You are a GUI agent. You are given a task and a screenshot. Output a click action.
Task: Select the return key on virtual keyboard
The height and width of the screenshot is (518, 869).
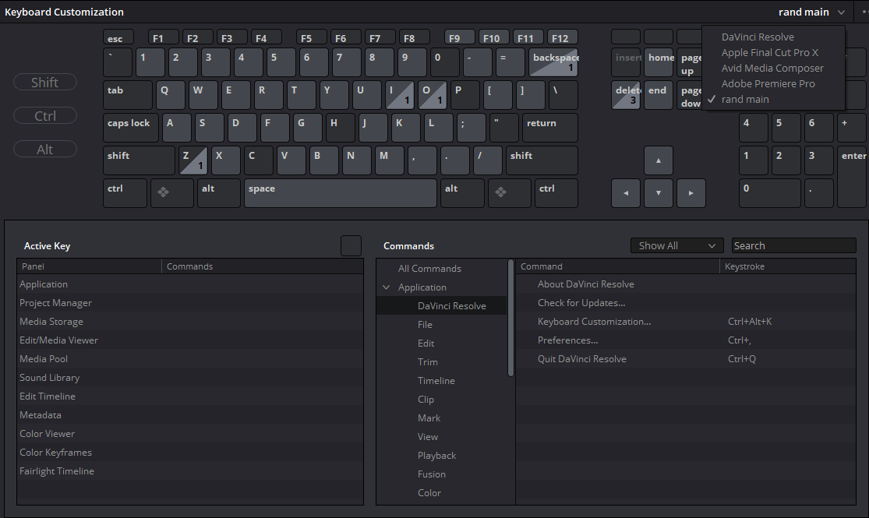click(x=549, y=128)
